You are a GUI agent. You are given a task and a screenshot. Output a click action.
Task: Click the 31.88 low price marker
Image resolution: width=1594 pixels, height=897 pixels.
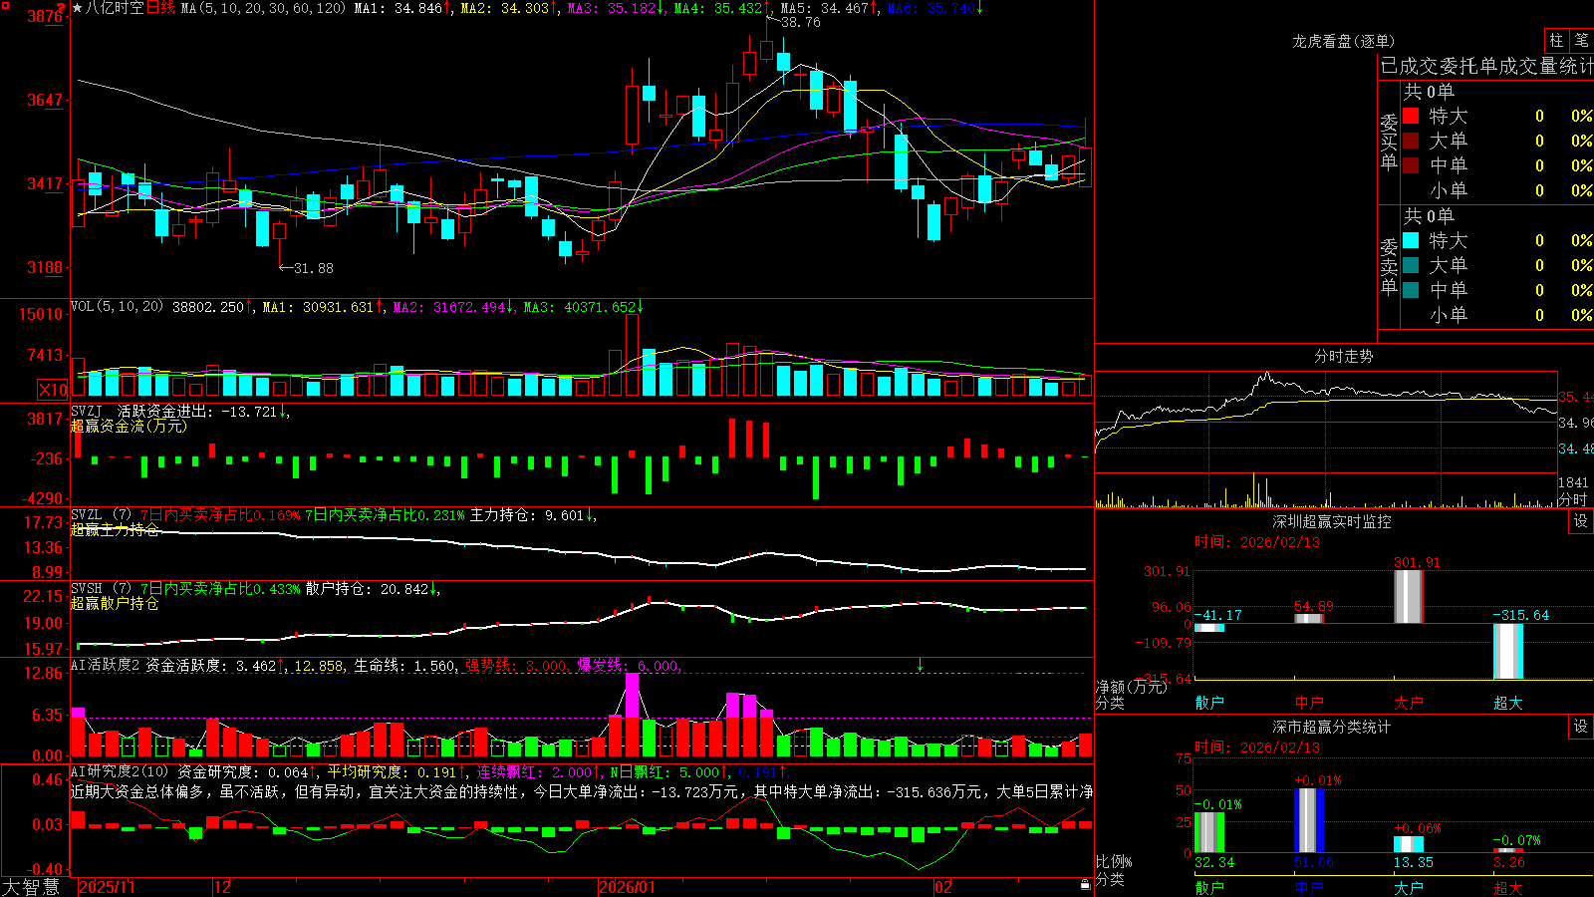314,268
